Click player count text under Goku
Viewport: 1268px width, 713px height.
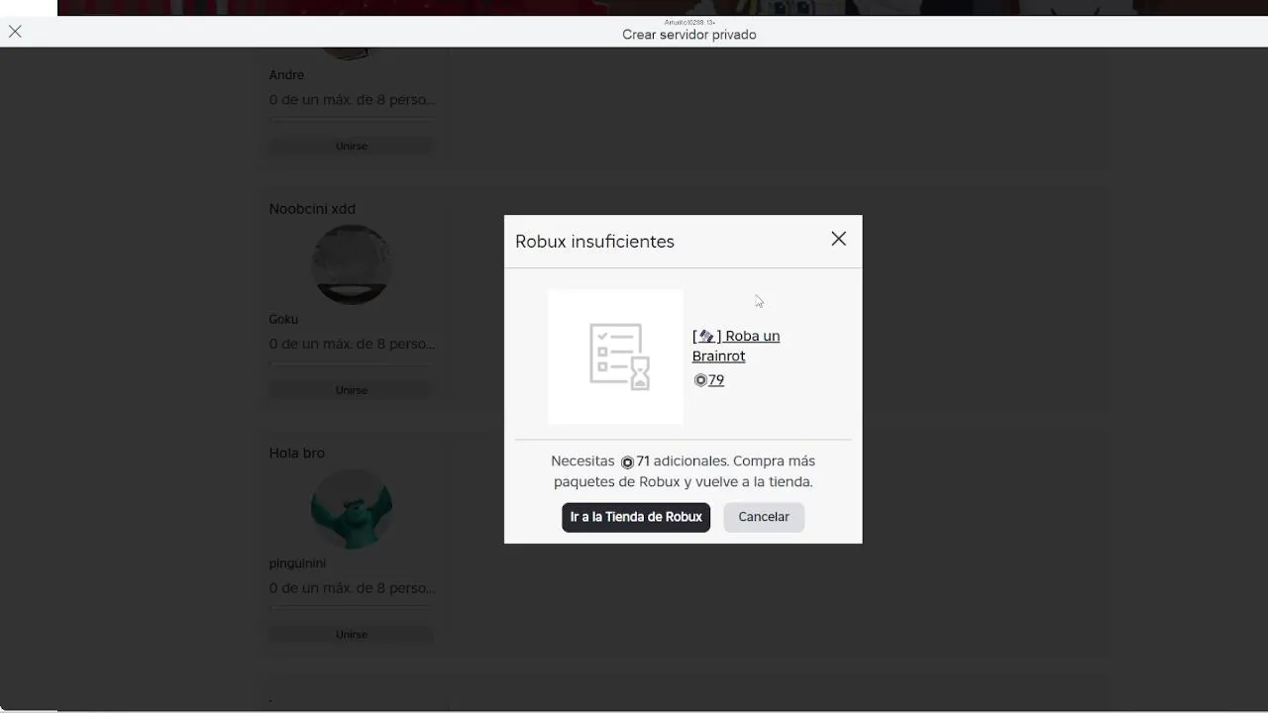point(352,344)
